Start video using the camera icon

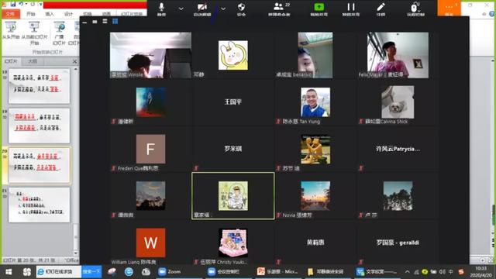[x=202, y=9]
